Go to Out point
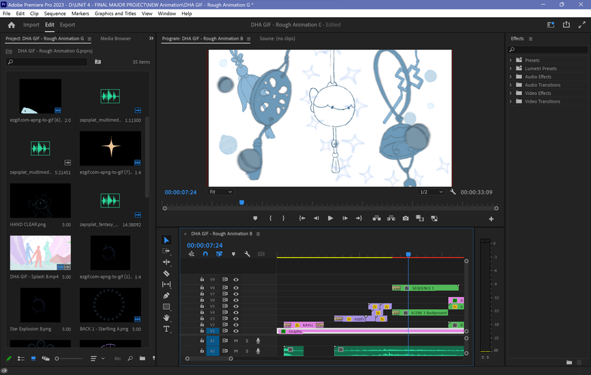 point(359,218)
